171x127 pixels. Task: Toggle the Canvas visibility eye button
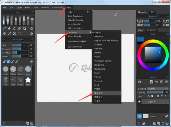(140, 116)
